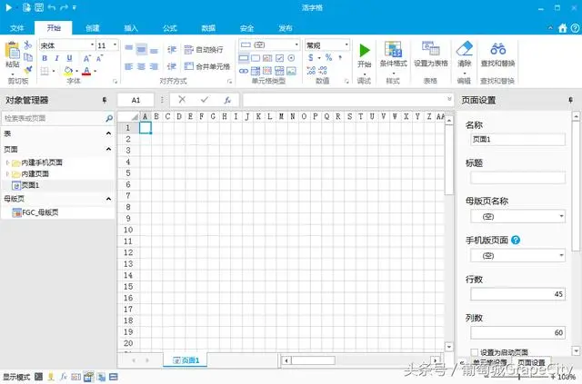
Task: Click the cancel X in formula bar
Action: coord(182,99)
